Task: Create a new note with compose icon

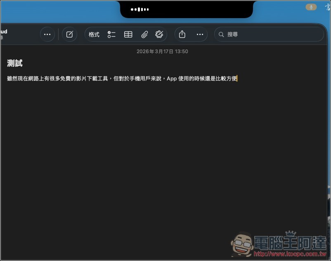Action: tap(69, 34)
